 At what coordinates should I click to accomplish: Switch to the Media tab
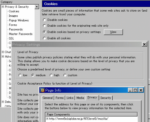[x=80, y=98]
